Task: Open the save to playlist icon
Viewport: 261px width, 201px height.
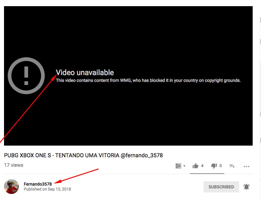Action: click(x=232, y=166)
